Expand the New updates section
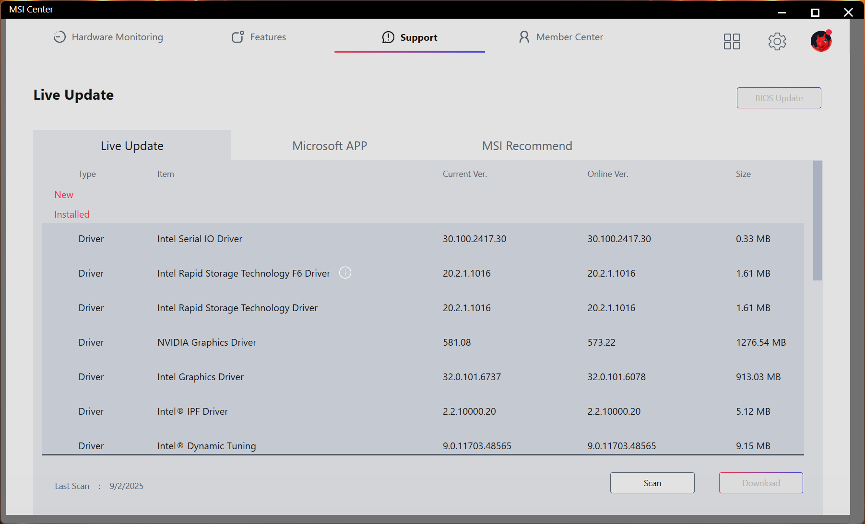This screenshot has width=865, height=524. pos(64,195)
